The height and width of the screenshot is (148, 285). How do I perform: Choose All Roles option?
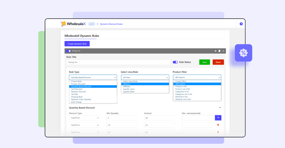click(145, 86)
